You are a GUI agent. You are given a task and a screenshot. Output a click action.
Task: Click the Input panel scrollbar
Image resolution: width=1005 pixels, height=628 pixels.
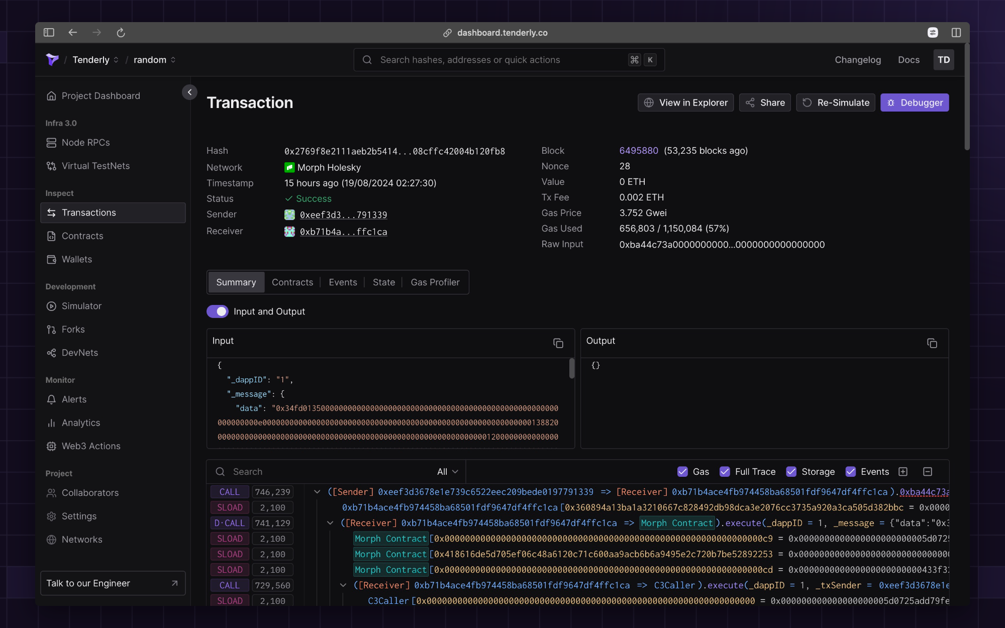coord(572,368)
